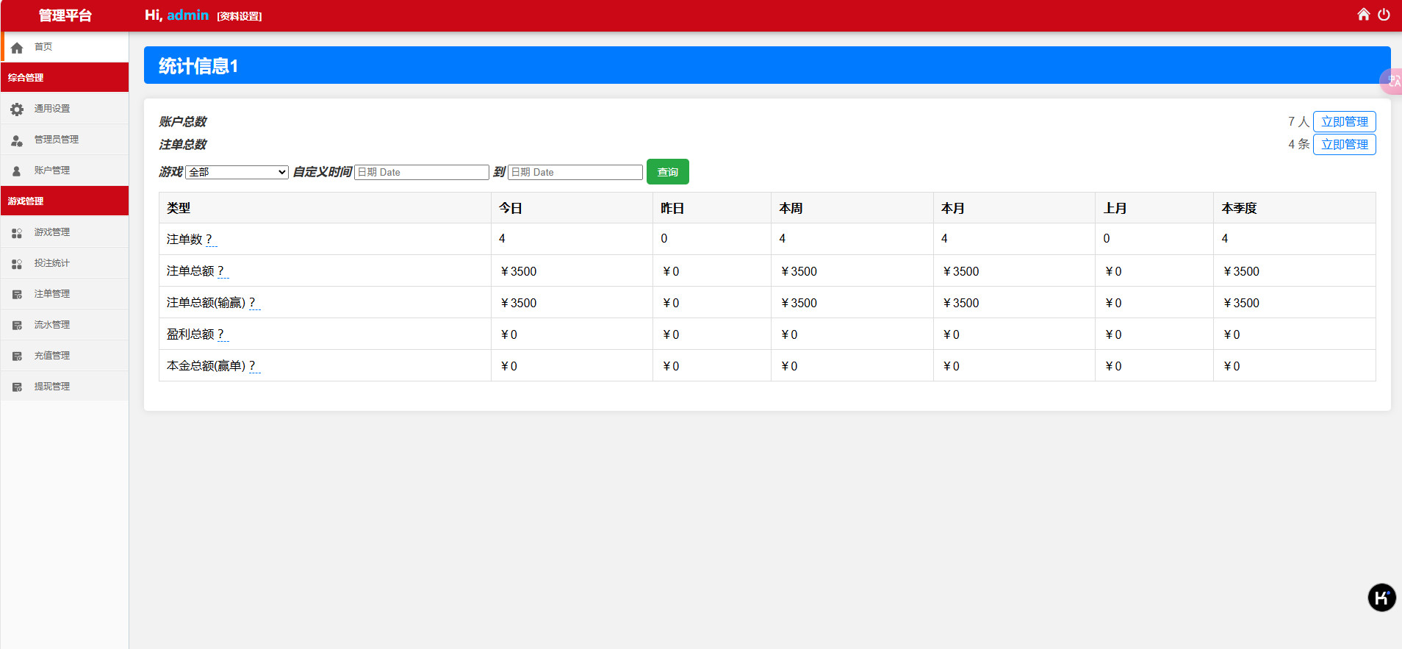Open 提现管理 sidebar entry
The height and width of the screenshot is (649, 1402).
click(x=51, y=387)
